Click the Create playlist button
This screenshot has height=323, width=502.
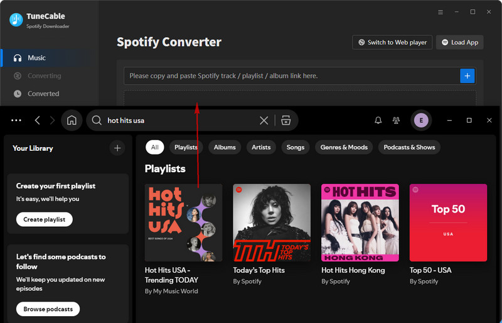(44, 219)
